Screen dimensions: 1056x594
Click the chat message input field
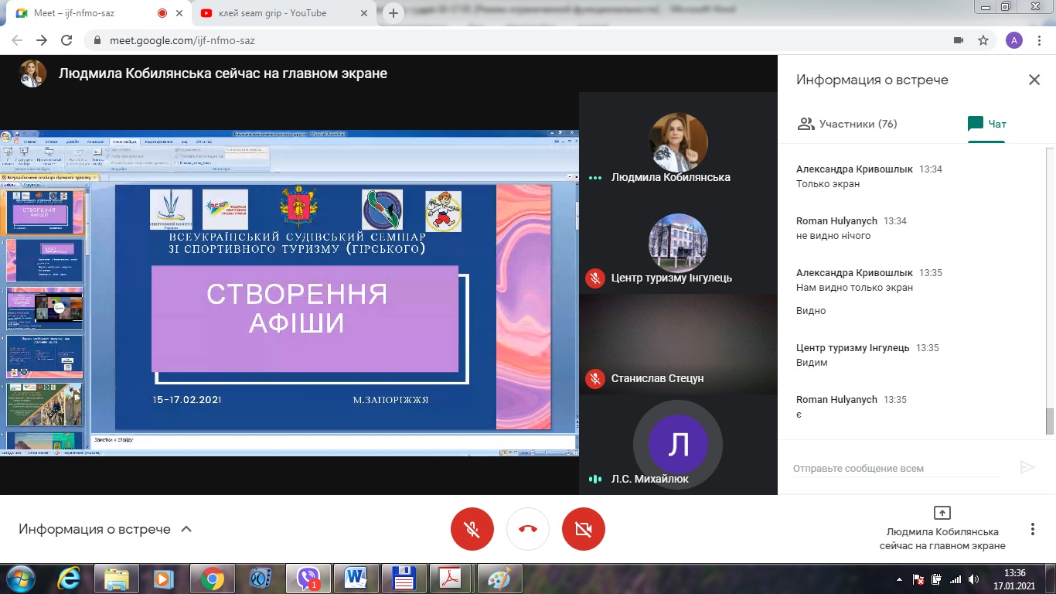(x=897, y=468)
